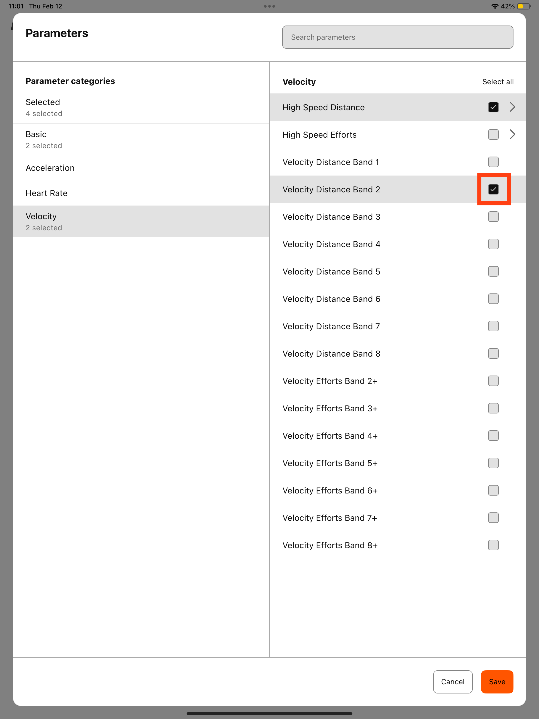Select the Acceleration category

coord(50,168)
